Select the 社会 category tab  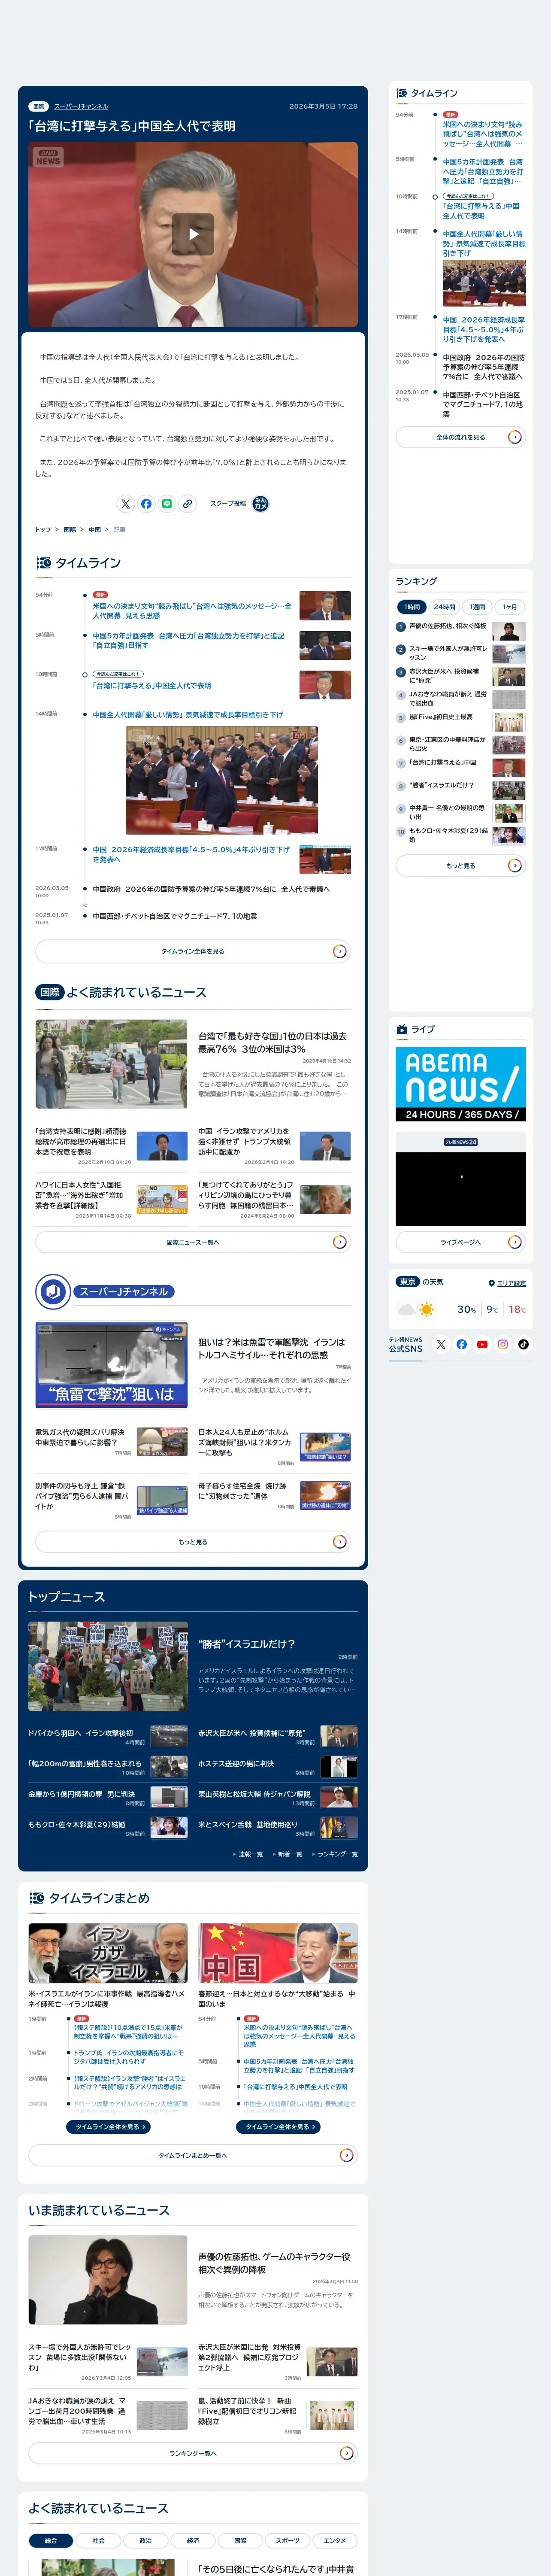[98, 2541]
